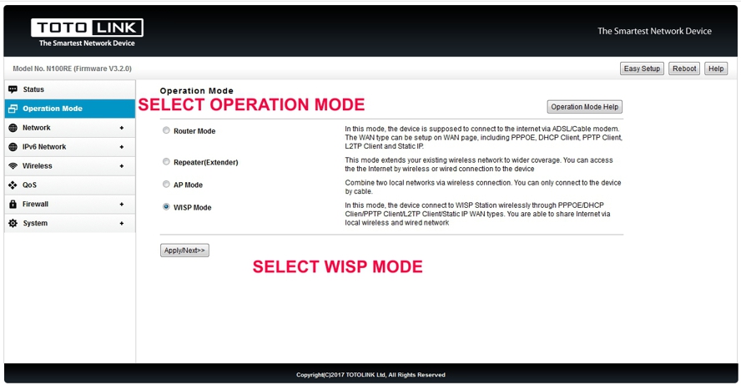741x385 pixels.
Task: Click the Operation Mode page heading
Action: (197, 91)
